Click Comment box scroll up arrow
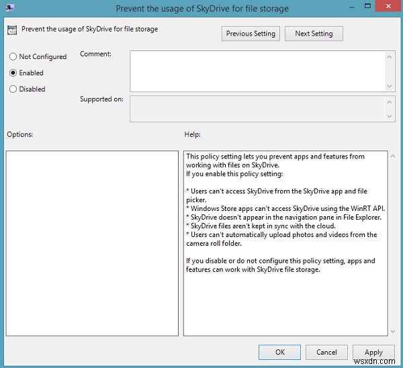 (x=390, y=57)
